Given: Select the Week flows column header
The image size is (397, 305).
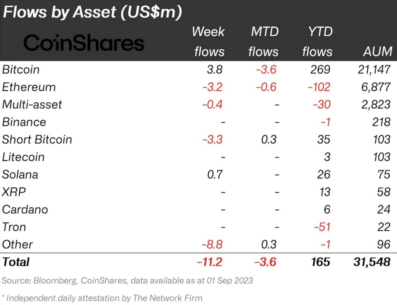Looking at the screenshot, I should click(209, 42).
